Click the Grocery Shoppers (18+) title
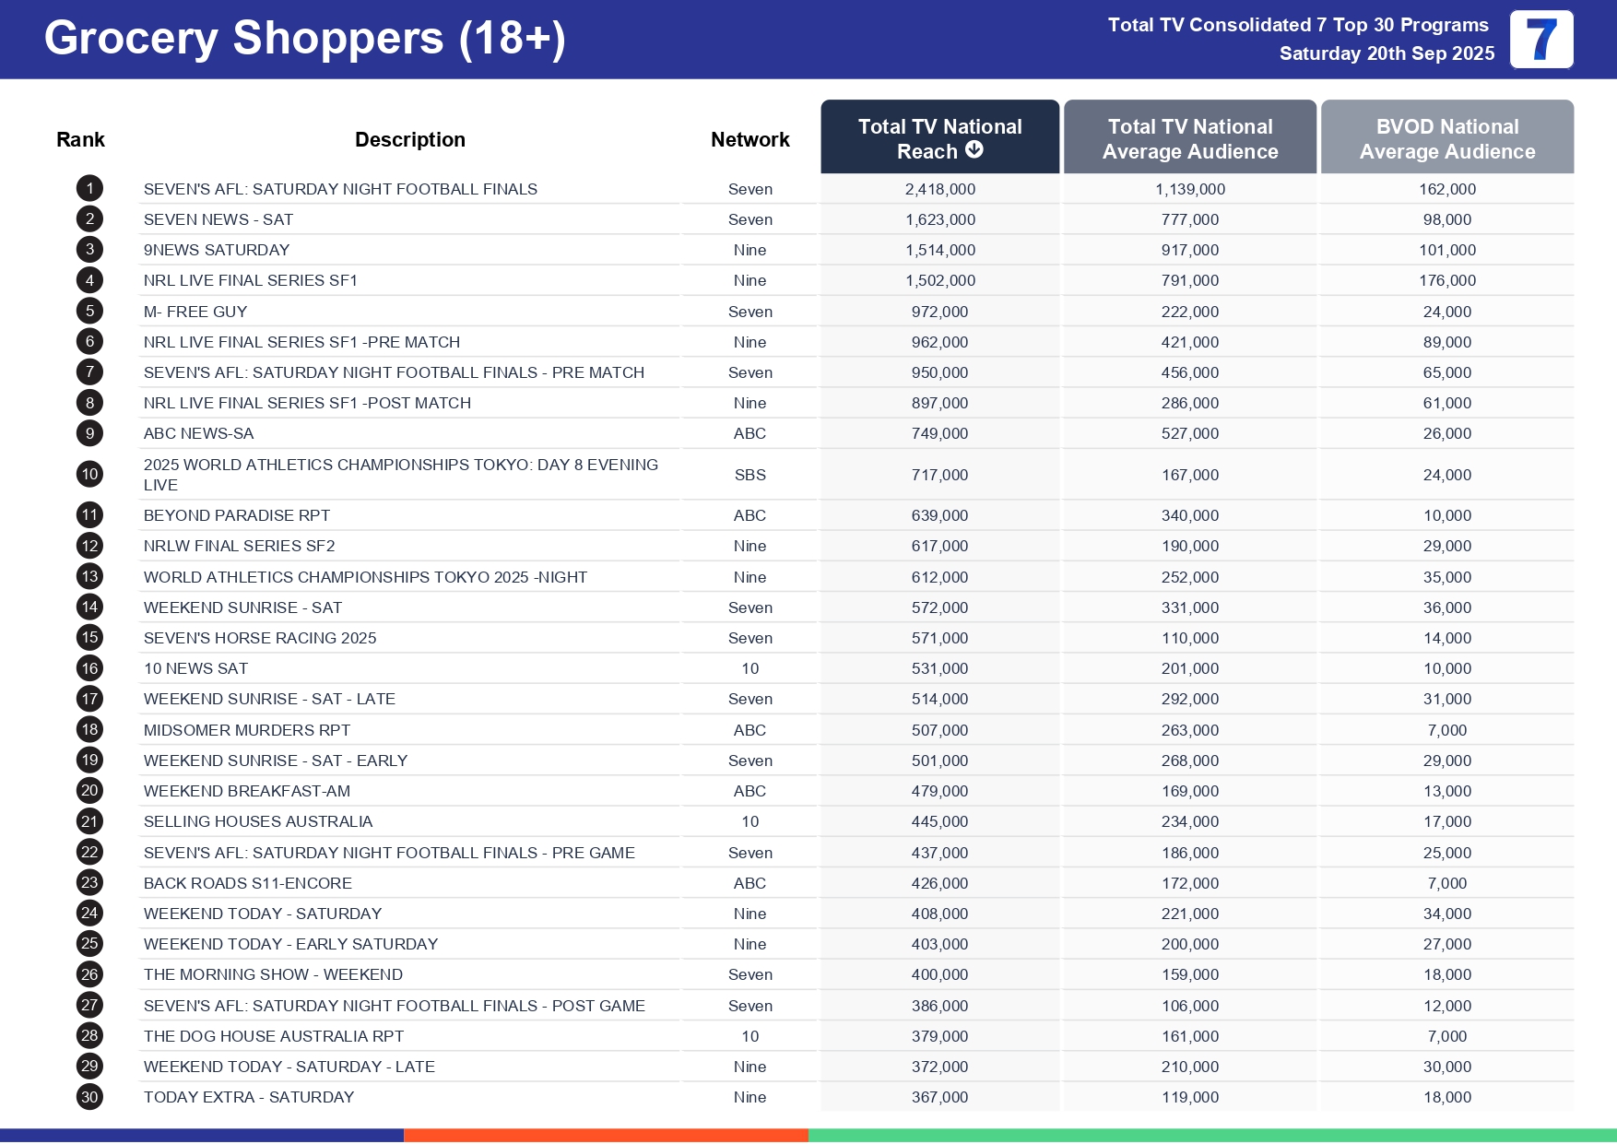The image size is (1617, 1144). point(304,39)
